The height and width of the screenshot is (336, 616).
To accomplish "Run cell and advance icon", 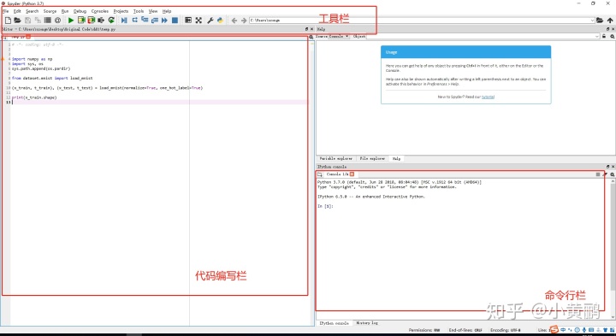I will (92, 20).
